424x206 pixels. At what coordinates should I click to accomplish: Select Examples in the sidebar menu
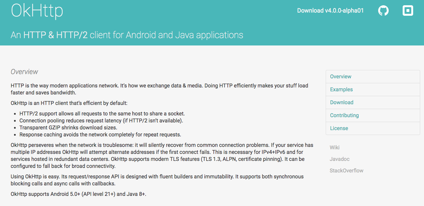click(373, 90)
